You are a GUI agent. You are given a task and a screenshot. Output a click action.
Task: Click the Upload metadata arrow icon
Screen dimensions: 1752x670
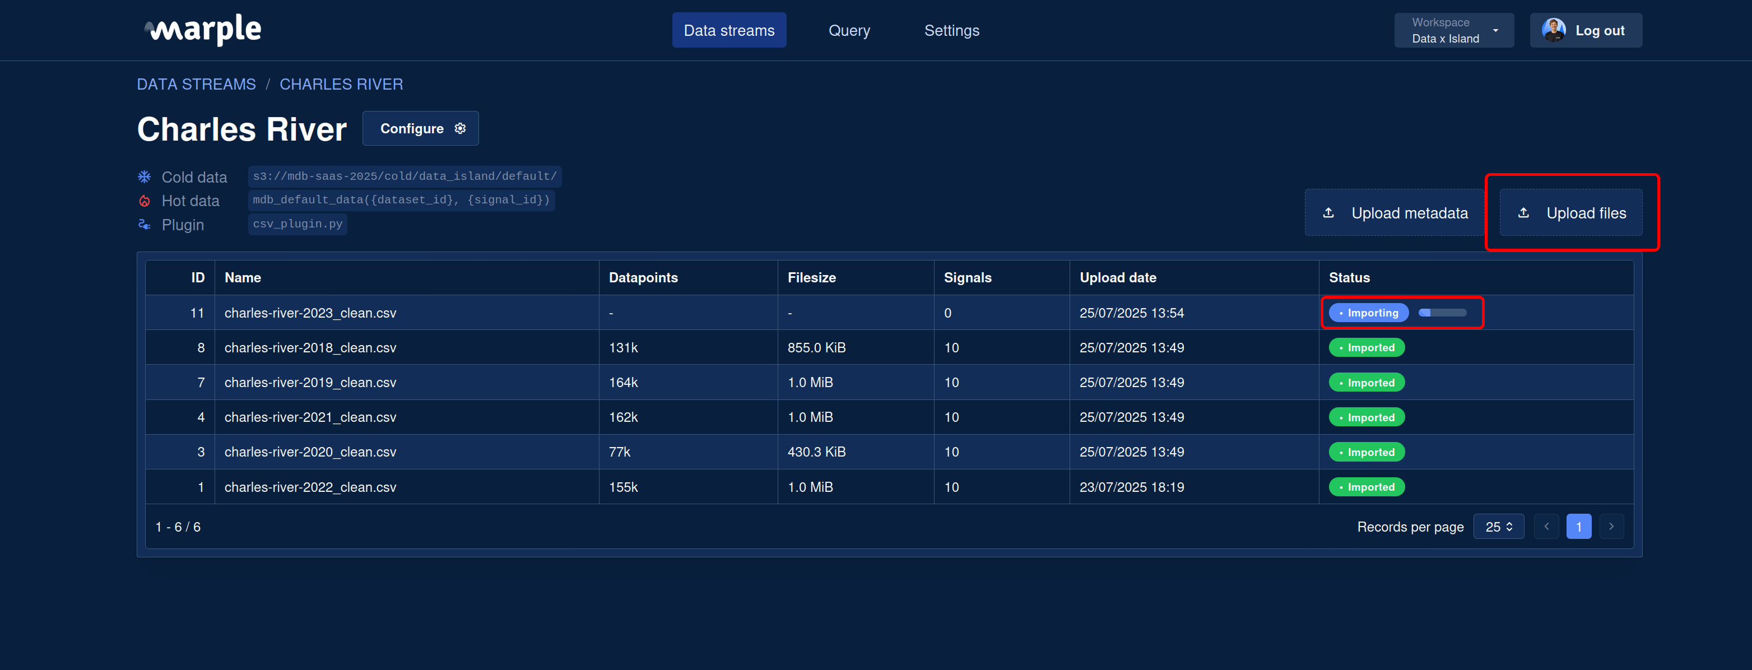[1328, 213]
